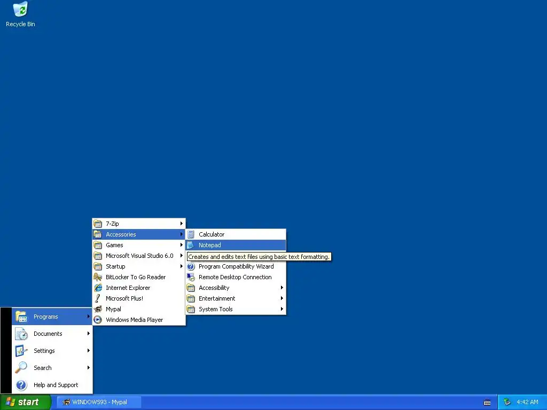This screenshot has width=547, height=410.
Task: Click the Accessibility folder icon
Action: pos(191,288)
